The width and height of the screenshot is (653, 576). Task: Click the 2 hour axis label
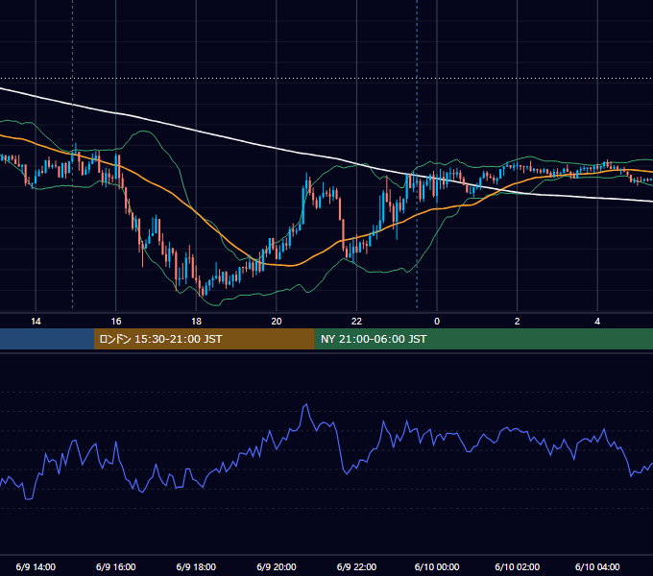point(518,322)
